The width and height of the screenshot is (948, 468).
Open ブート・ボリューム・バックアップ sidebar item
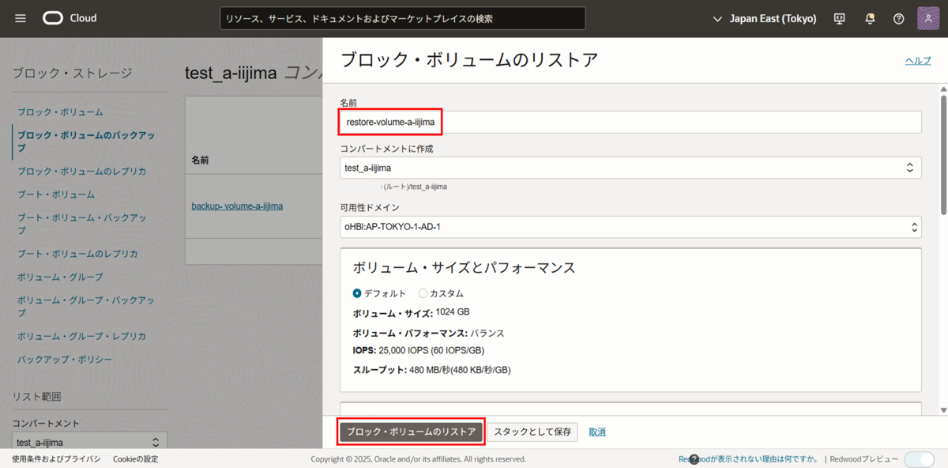(82, 224)
